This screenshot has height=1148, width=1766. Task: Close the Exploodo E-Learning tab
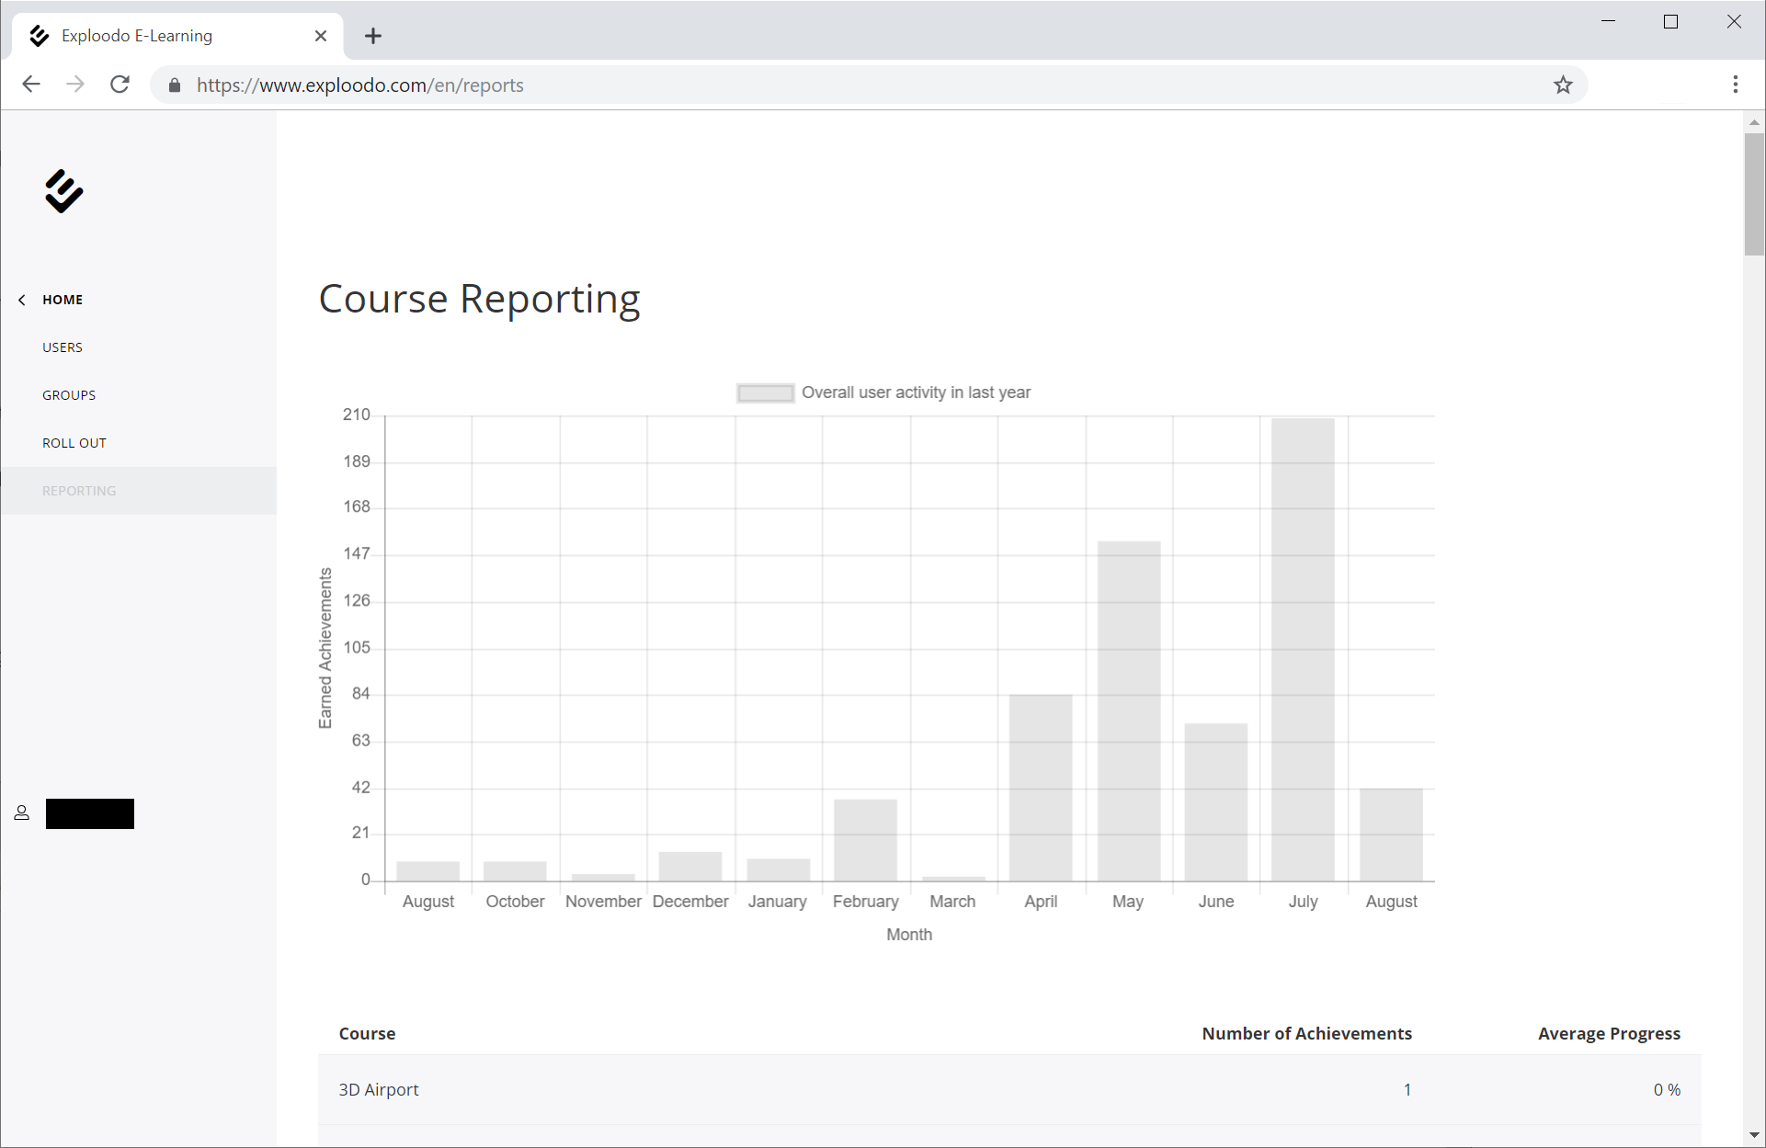pos(321,36)
